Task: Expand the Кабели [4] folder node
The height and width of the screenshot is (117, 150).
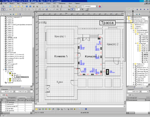Action: pyautogui.click(x=133, y=64)
